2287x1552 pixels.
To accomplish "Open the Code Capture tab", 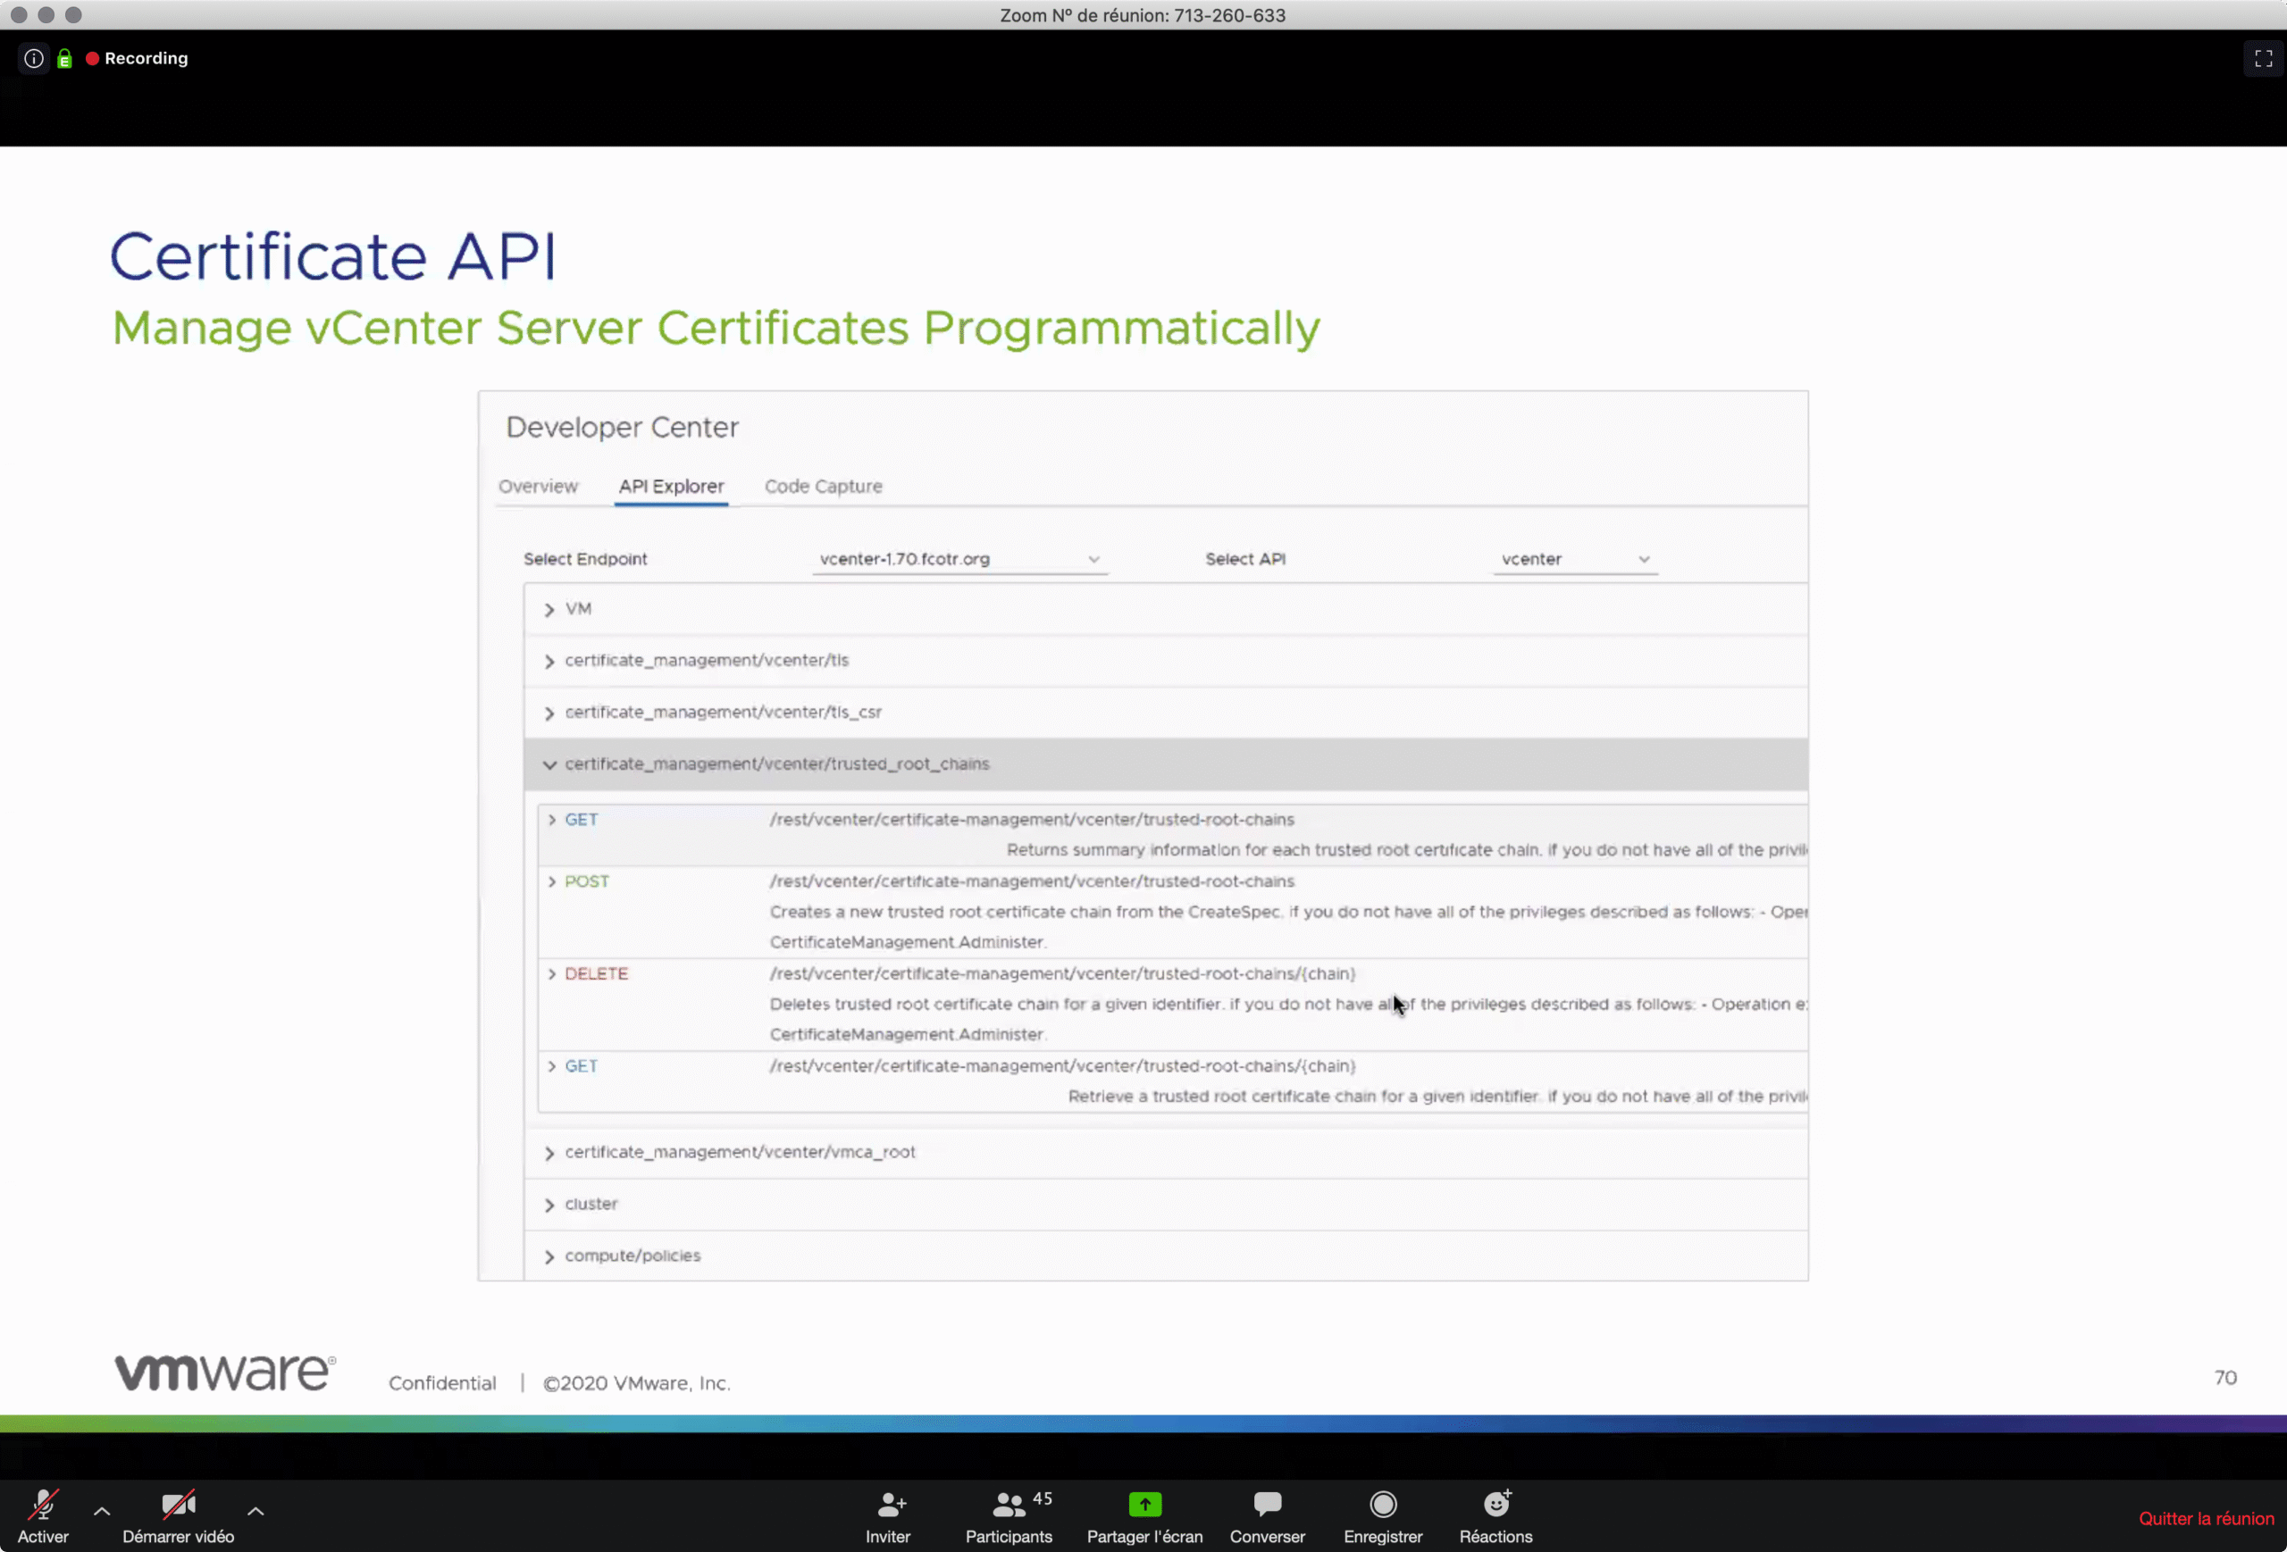I will tap(824, 486).
